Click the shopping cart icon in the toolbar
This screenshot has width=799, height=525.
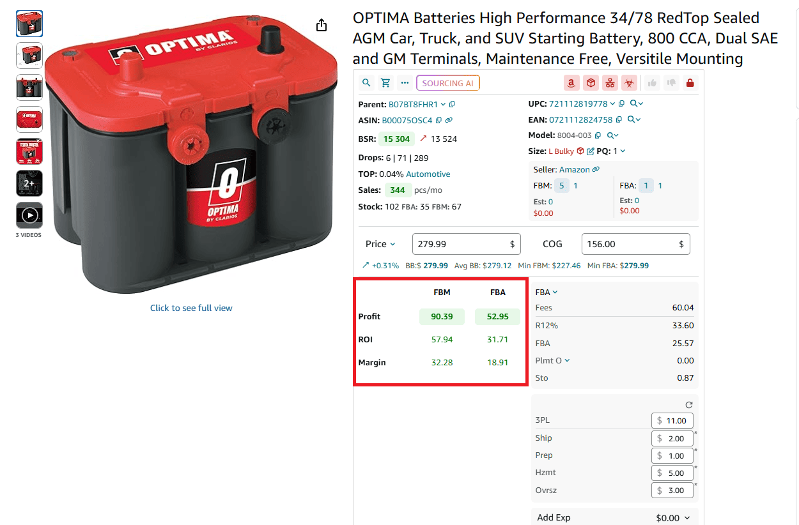coord(385,83)
